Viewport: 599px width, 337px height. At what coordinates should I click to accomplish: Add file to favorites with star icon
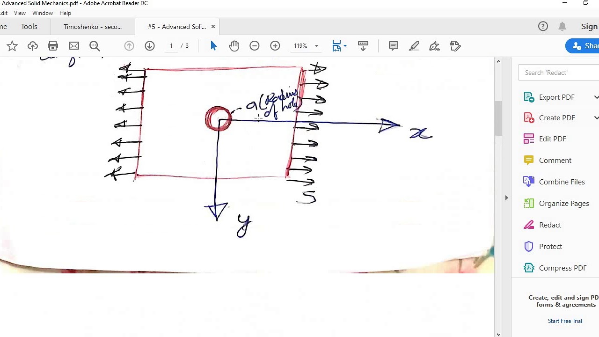[x=12, y=46]
